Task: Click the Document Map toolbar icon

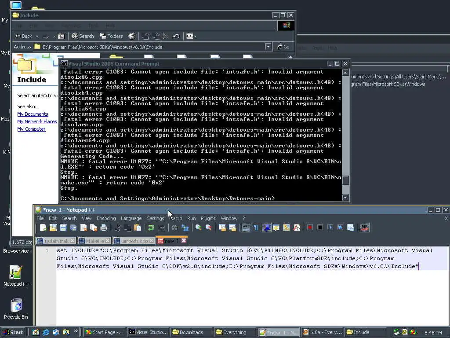Action: click(x=287, y=228)
